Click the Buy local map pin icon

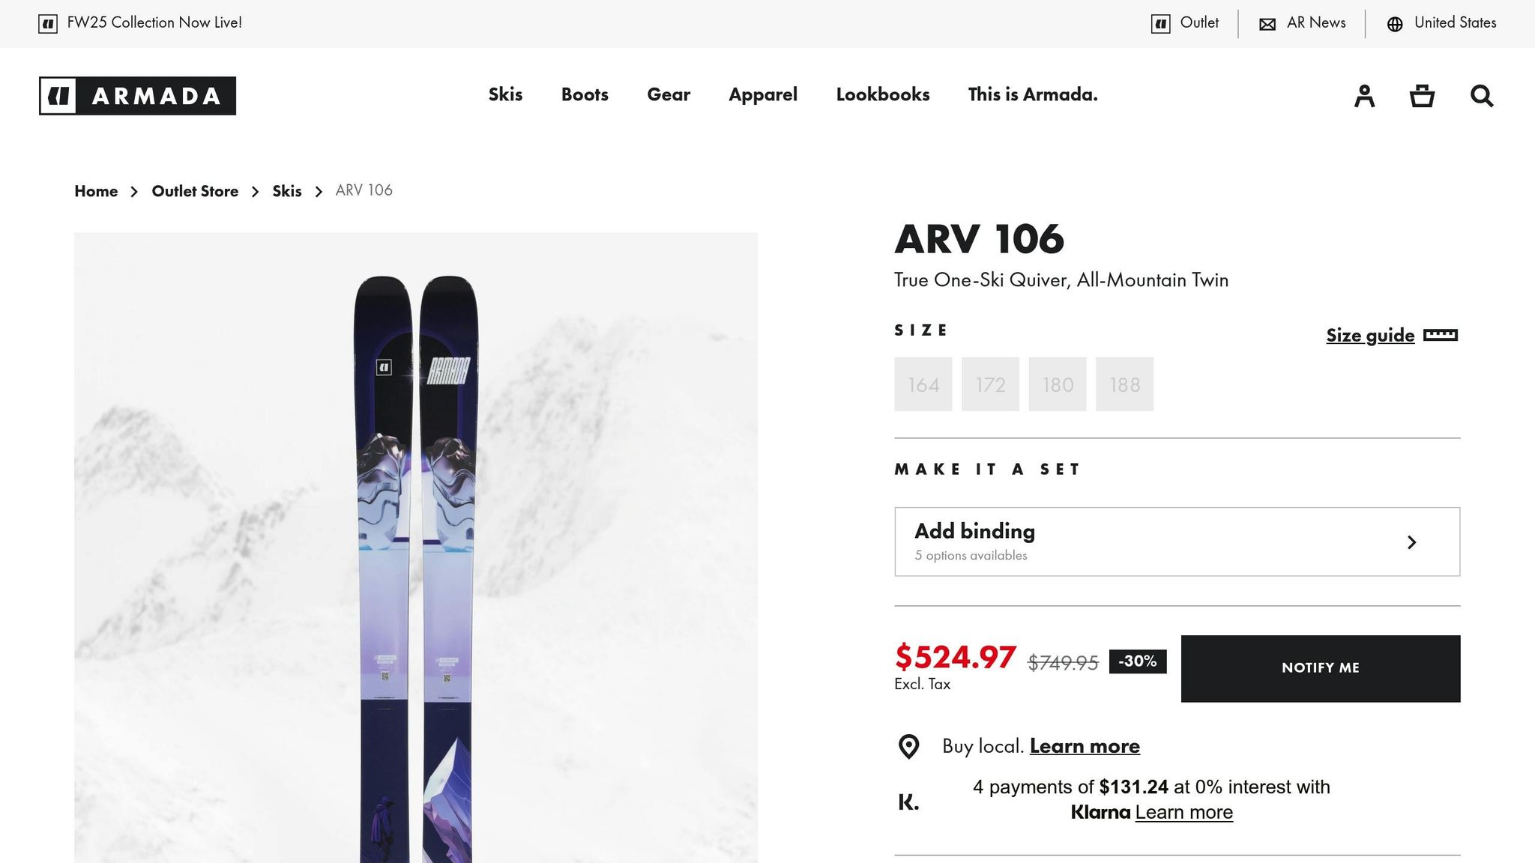908,746
